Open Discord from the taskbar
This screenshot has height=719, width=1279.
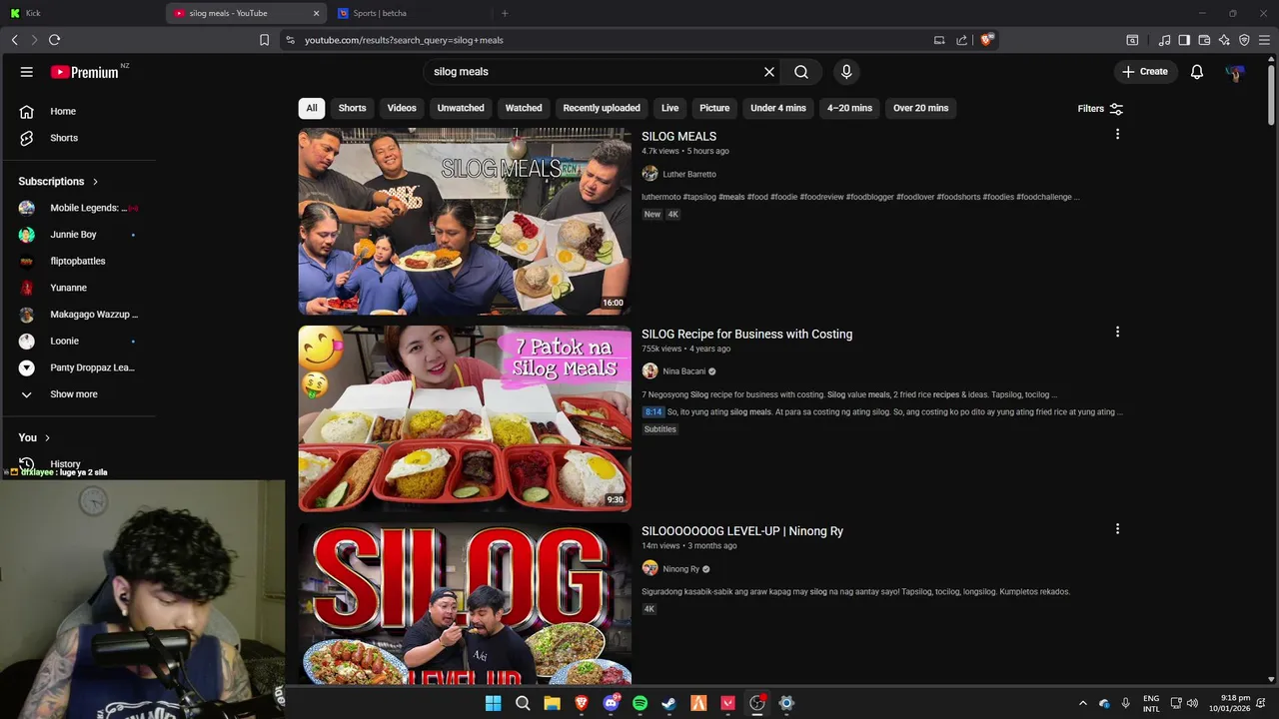pos(611,703)
